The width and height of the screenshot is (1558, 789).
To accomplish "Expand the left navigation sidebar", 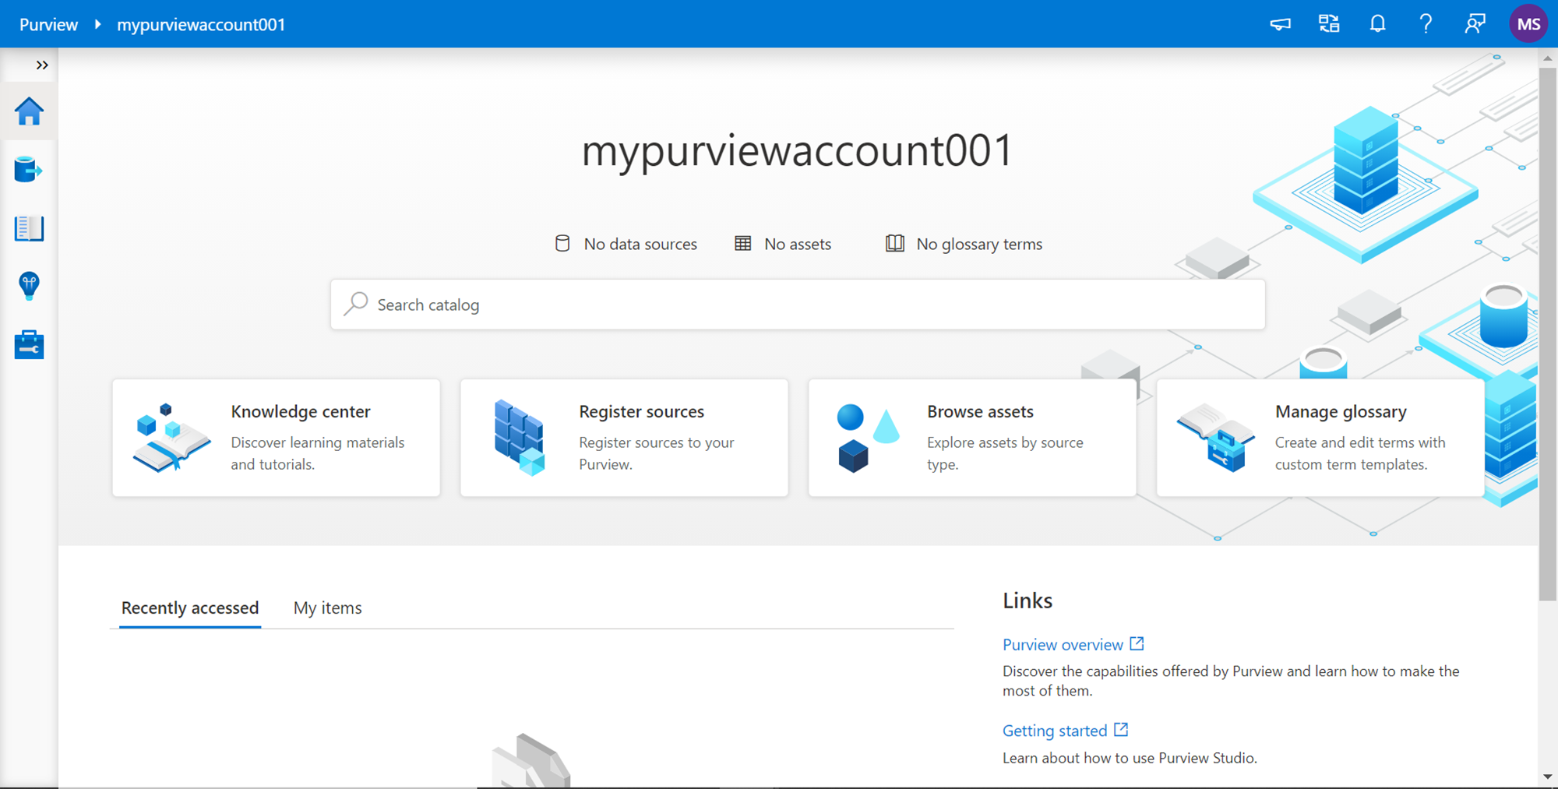I will pos(42,65).
